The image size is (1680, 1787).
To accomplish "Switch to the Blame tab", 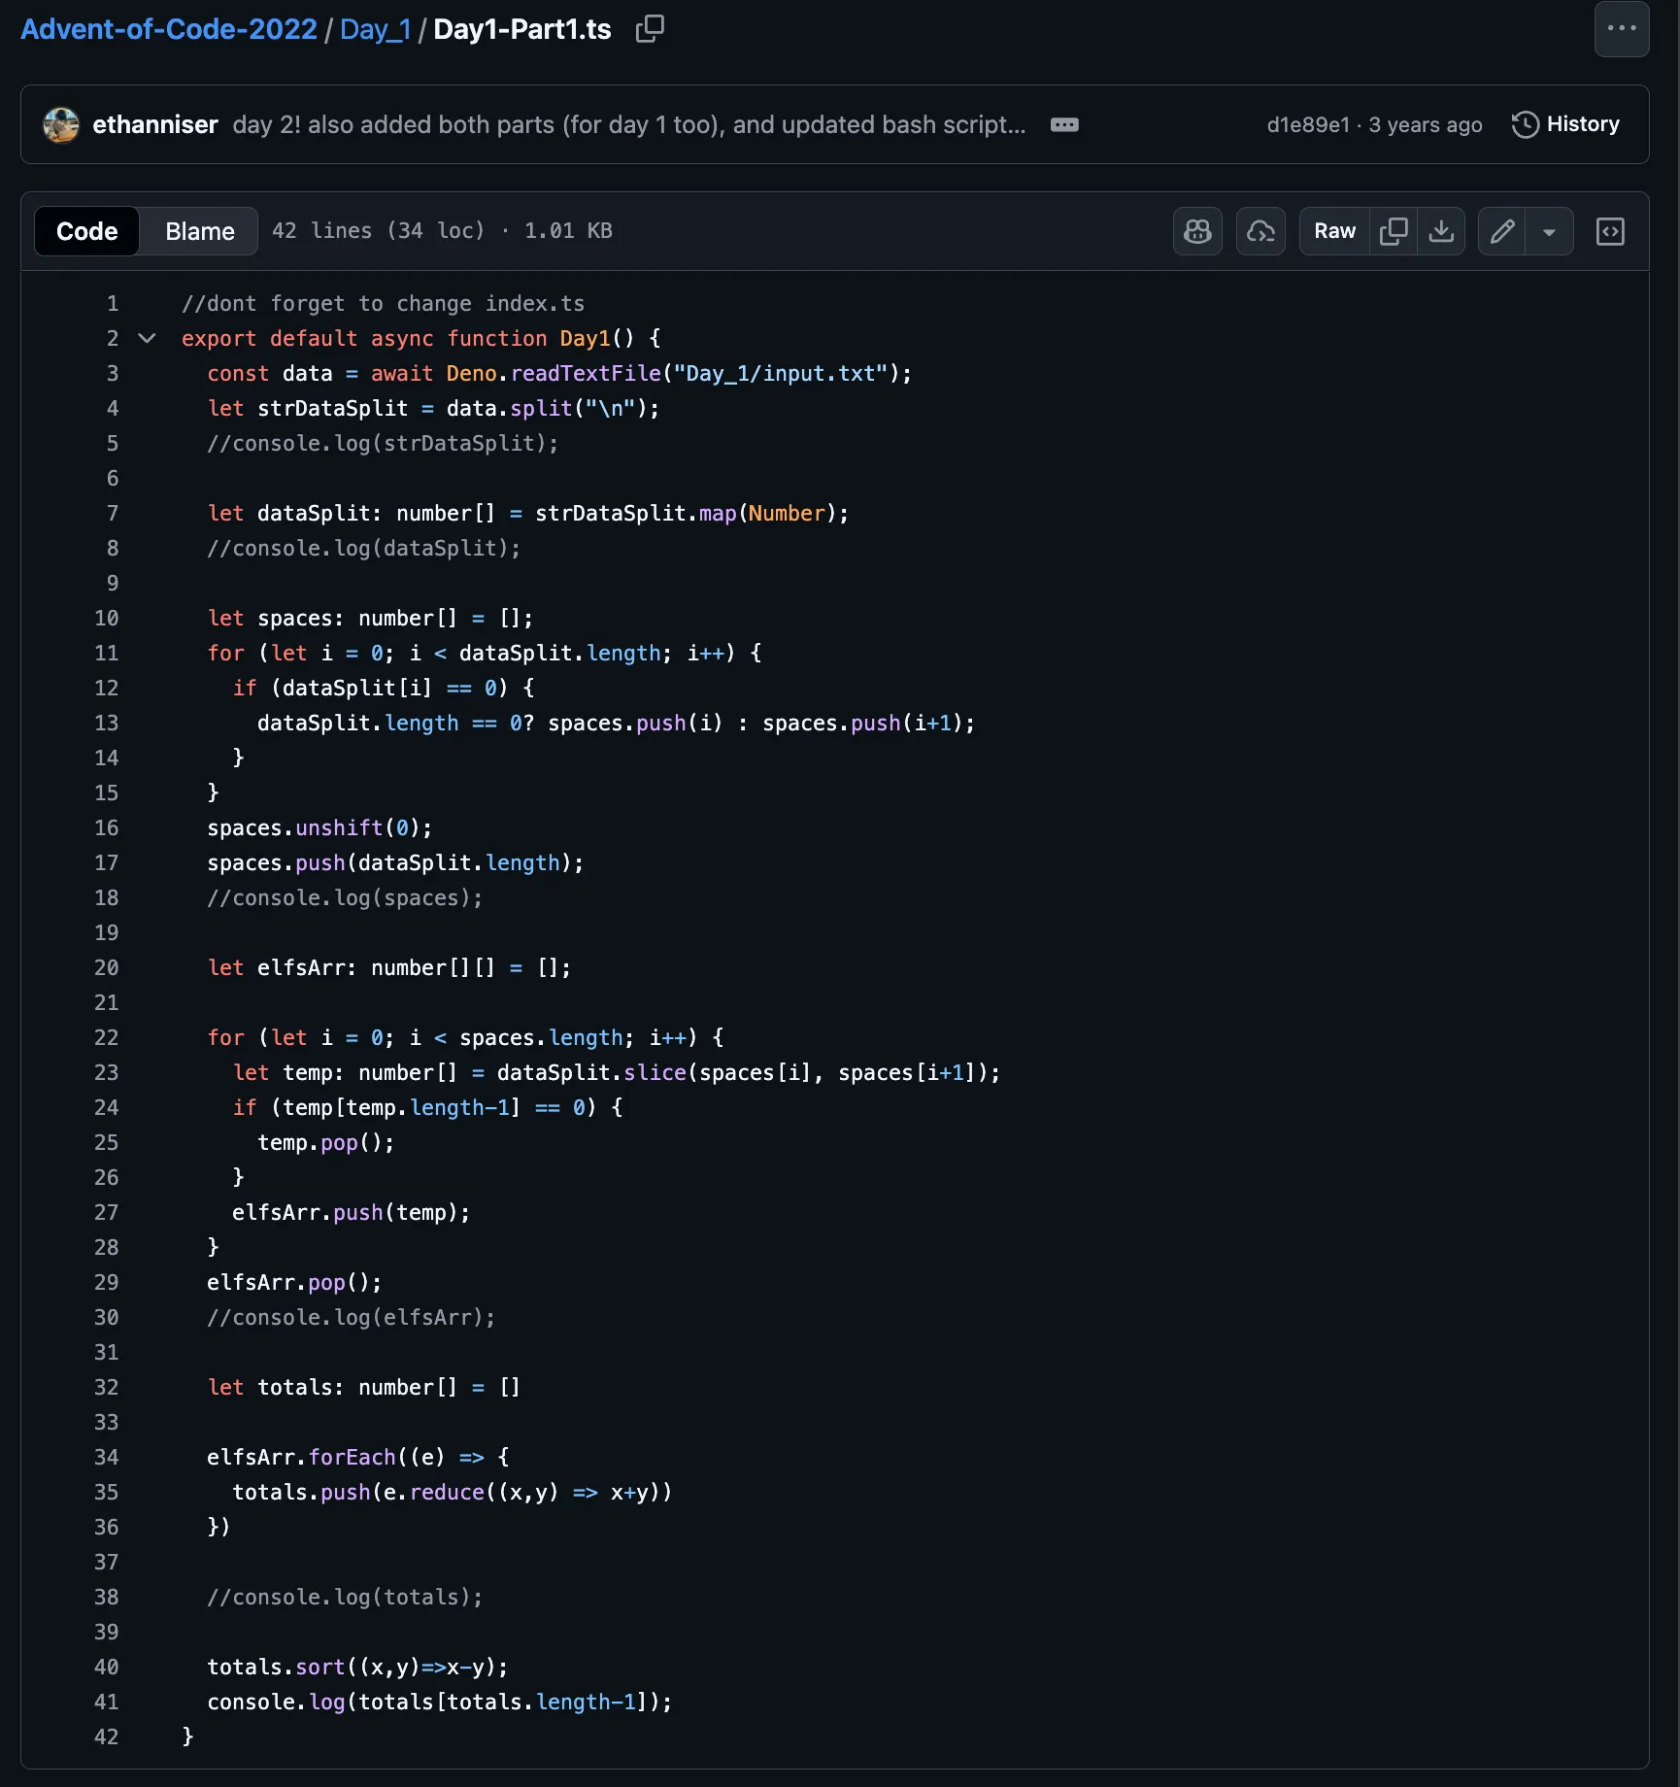I will [x=199, y=231].
